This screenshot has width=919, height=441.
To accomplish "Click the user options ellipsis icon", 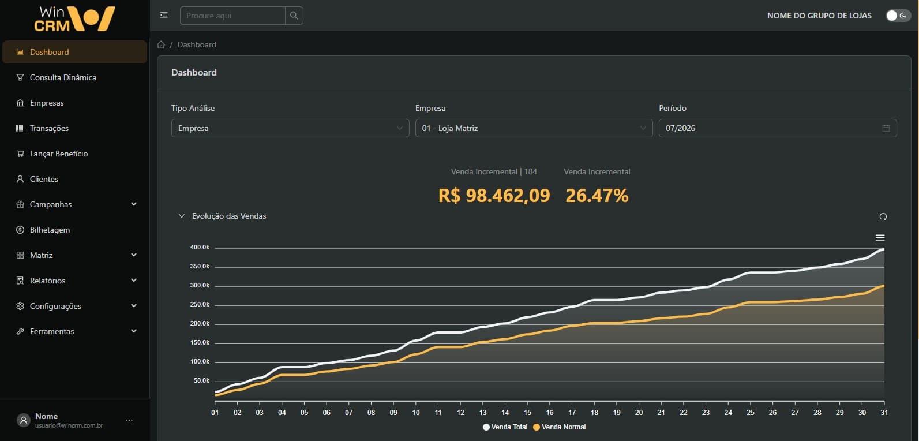I will click(x=129, y=420).
